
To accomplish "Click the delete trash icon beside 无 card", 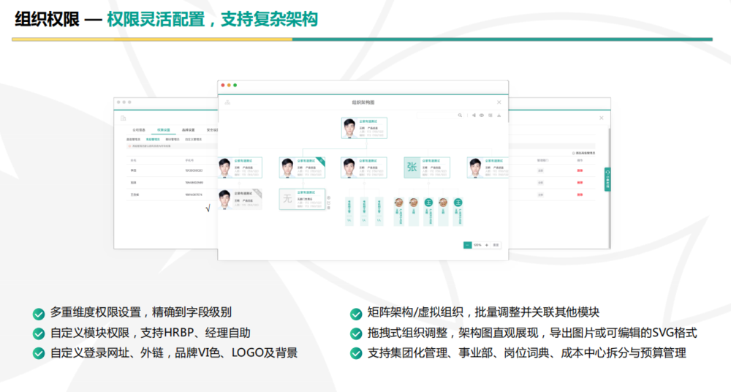I will point(328,208).
